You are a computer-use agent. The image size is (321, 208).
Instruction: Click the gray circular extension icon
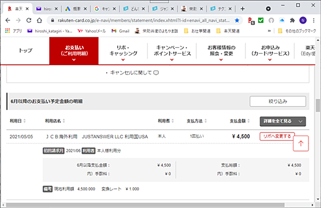tap(271, 20)
